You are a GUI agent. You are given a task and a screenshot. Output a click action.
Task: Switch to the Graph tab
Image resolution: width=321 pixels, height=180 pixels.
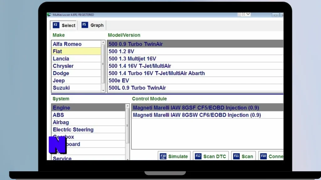pyautogui.click(x=92, y=25)
